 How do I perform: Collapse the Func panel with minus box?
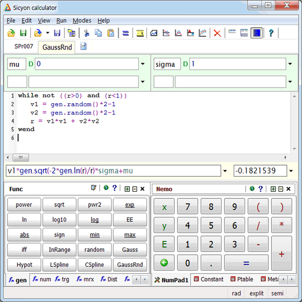(x=135, y=189)
